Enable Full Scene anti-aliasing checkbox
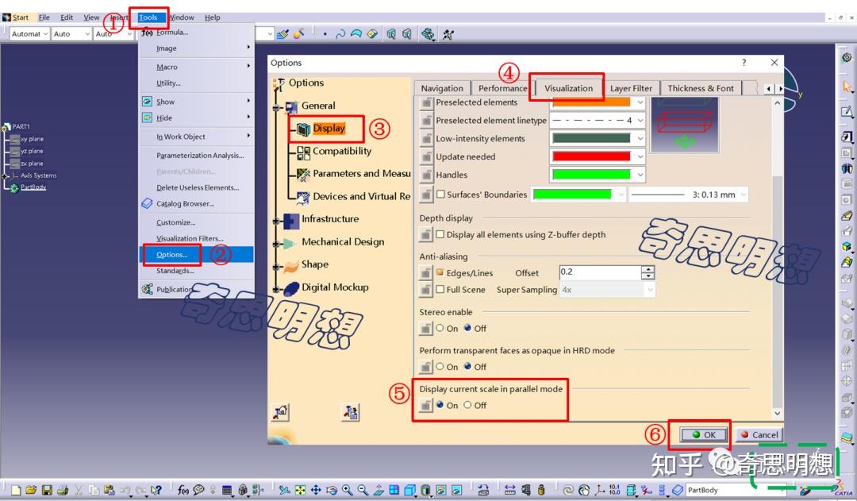This screenshot has height=501, width=857. point(440,289)
